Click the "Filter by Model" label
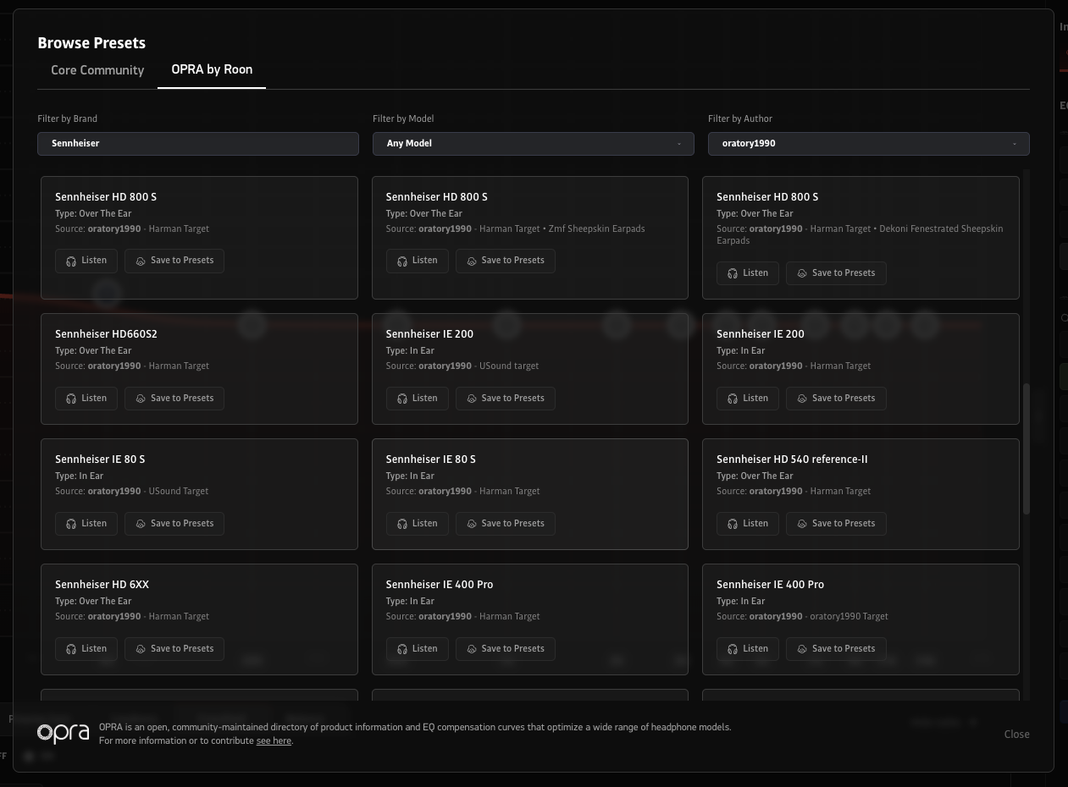This screenshot has width=1068, height=787. point(403,119)
